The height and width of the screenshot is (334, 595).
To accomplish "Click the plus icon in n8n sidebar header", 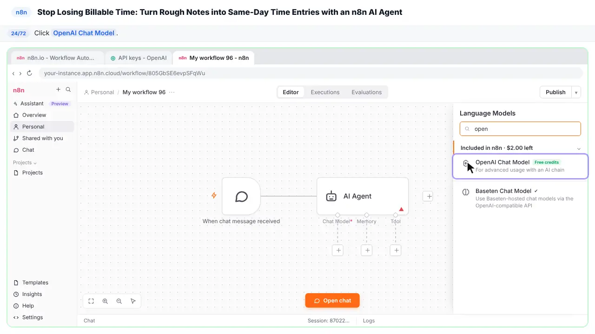I will [x=58, y=90].
